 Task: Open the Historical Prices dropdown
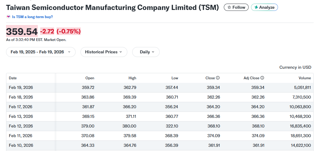pyautogui.click(x=104, y=52)
